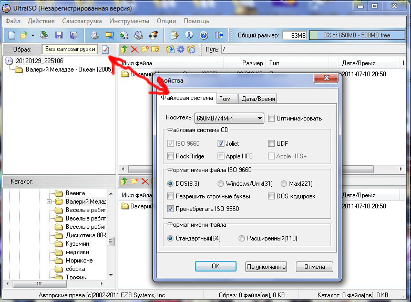Screen dimensions: 411x302
Task: Select the Max(221) radio button
Action: (284, 184)
